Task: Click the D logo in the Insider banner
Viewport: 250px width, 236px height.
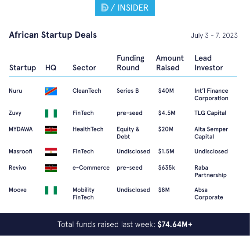Action: (105, 7)
